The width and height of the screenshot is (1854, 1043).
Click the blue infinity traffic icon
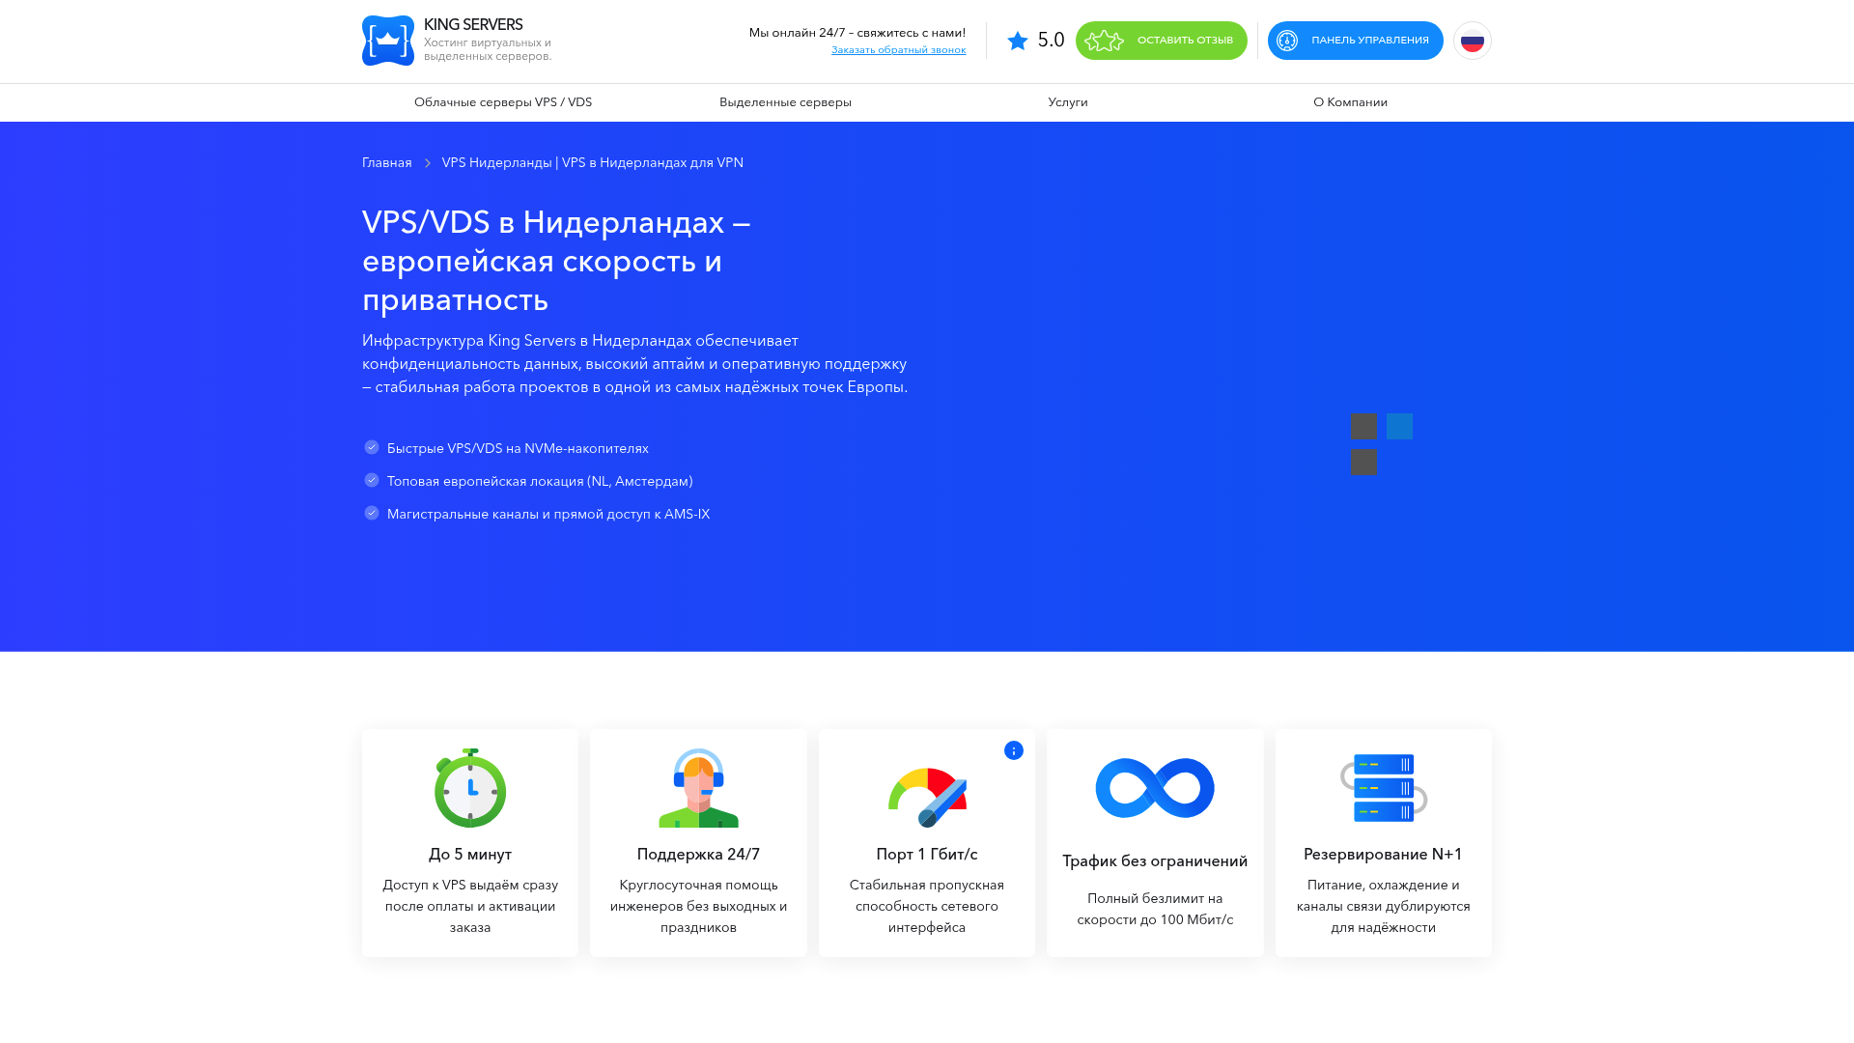point(1155,788)
